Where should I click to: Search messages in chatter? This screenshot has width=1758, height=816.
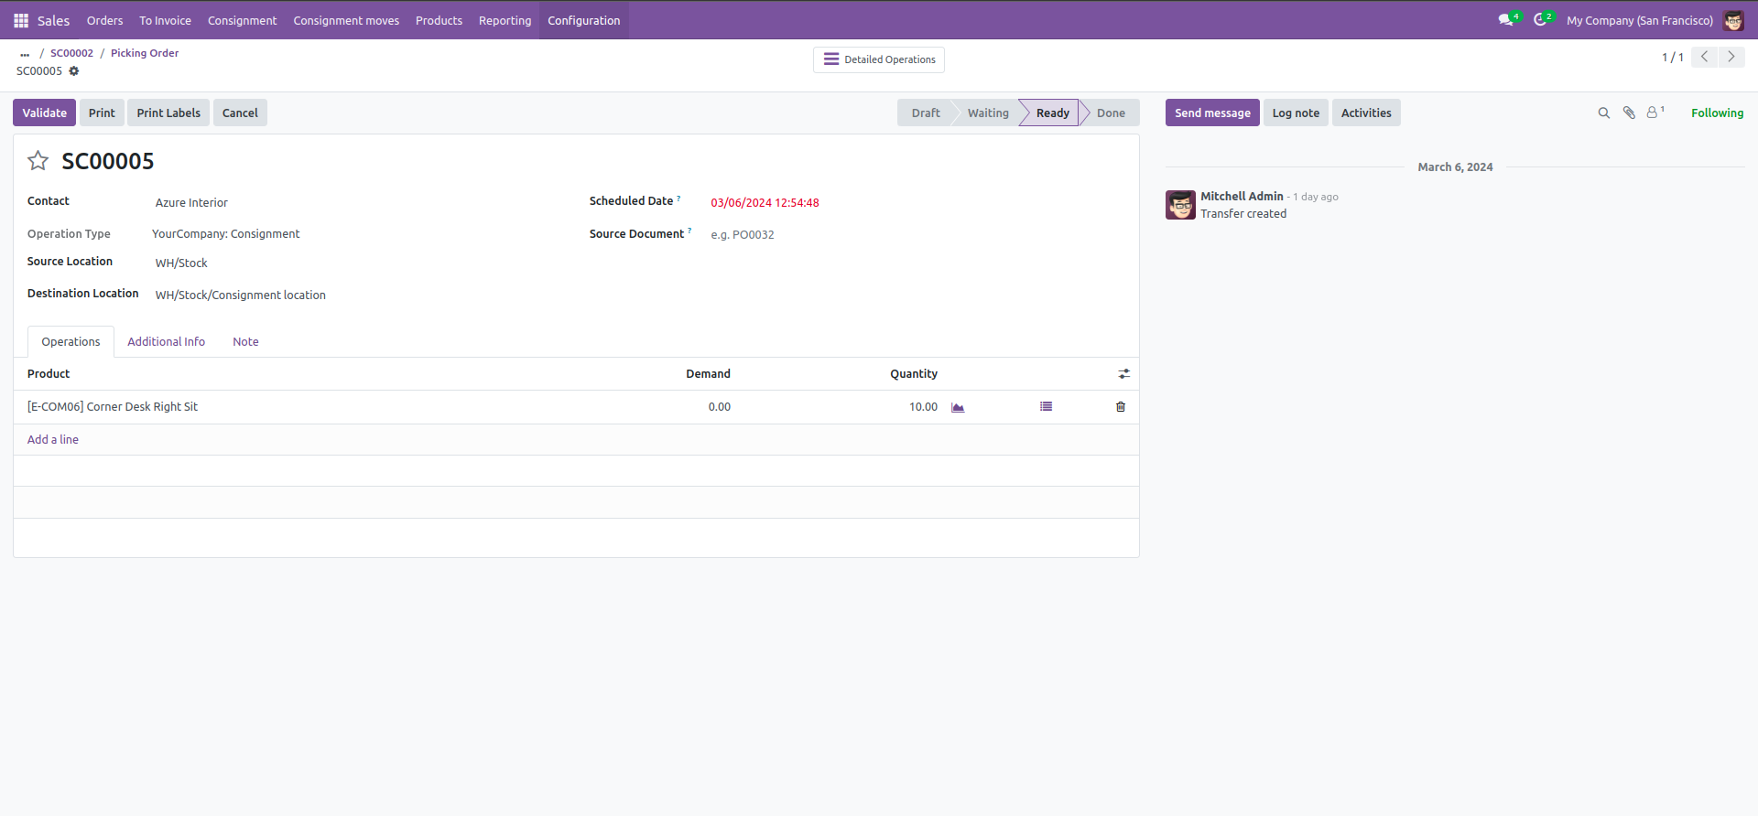1603,113
